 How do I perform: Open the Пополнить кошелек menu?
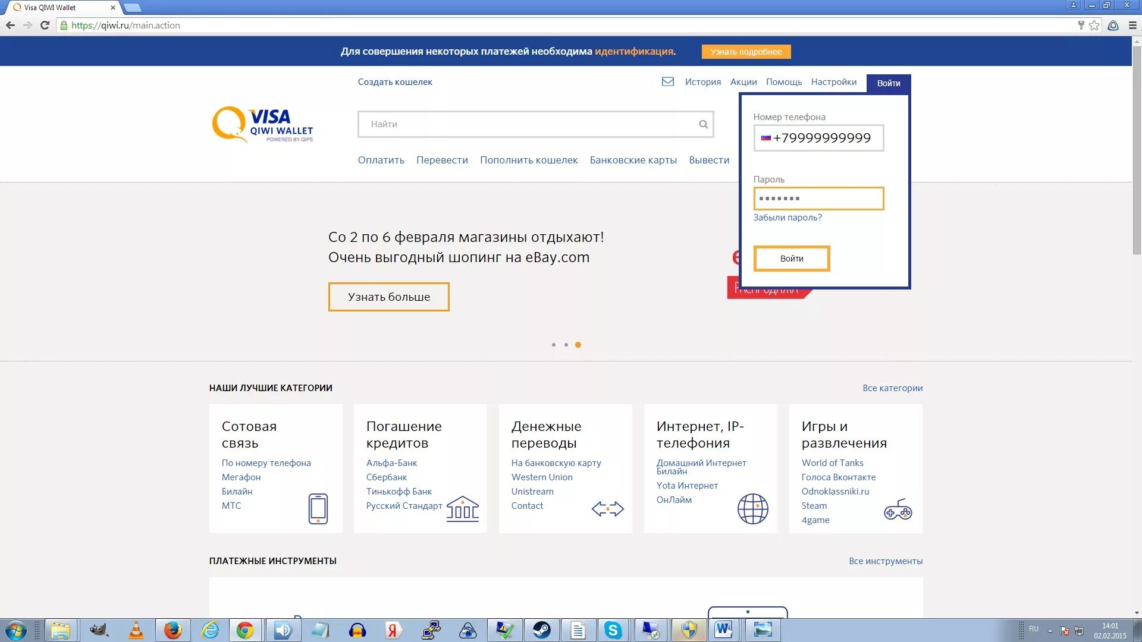tap(529, 160)
